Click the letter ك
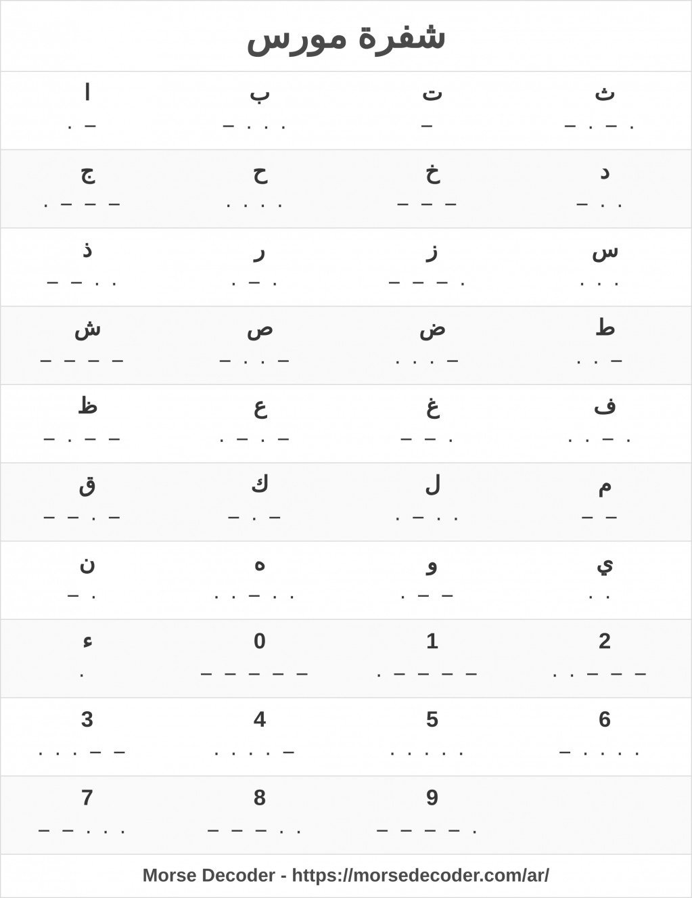 coord(260,485)
